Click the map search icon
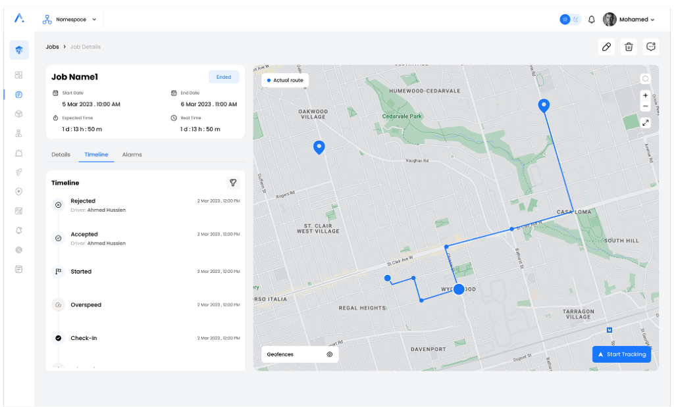 tap(645, 79)
